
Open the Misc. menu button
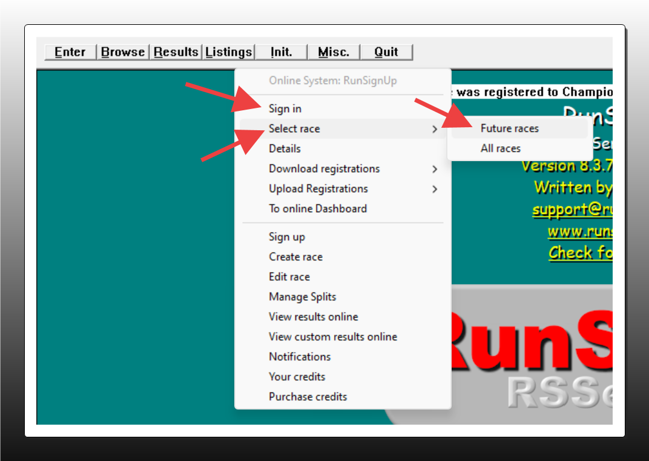pyautogui.click(x=334, y=52)
